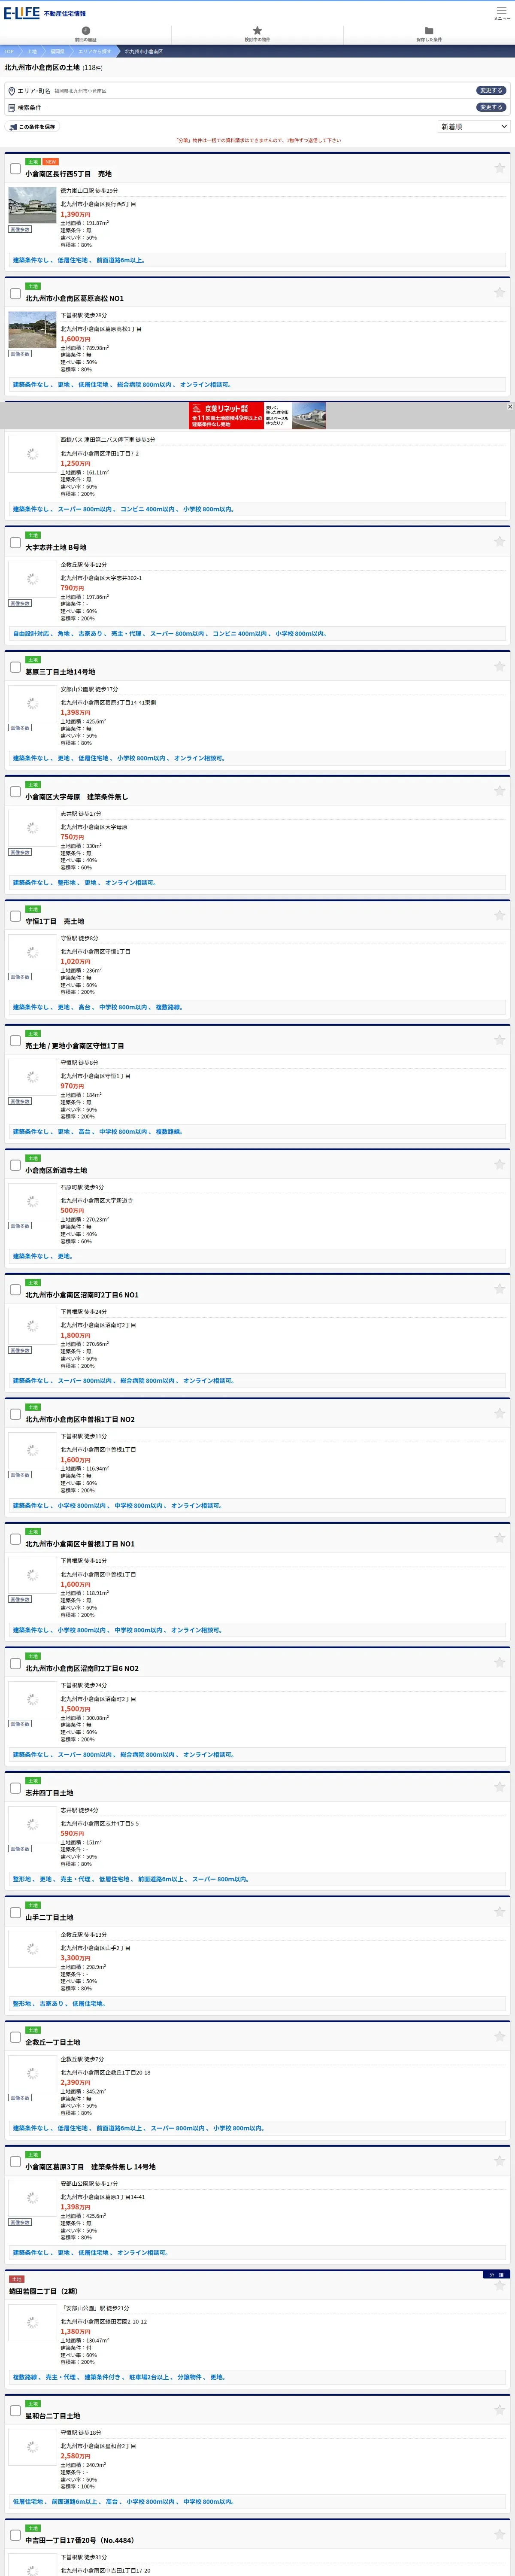This screenshot has height=2576, width=515.
Task: Favorite star for 小倉南区大字母原 建築条件無し
Action: coord(499,790)
